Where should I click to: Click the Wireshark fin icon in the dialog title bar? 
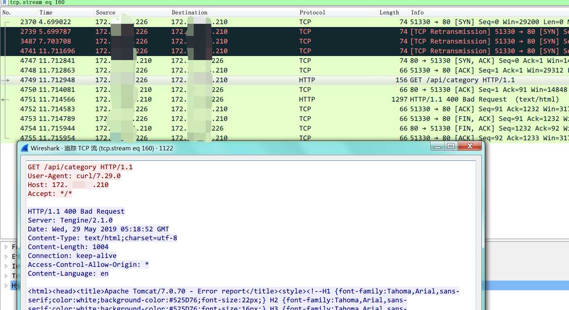pyautogui.click(x=25, y=148)
